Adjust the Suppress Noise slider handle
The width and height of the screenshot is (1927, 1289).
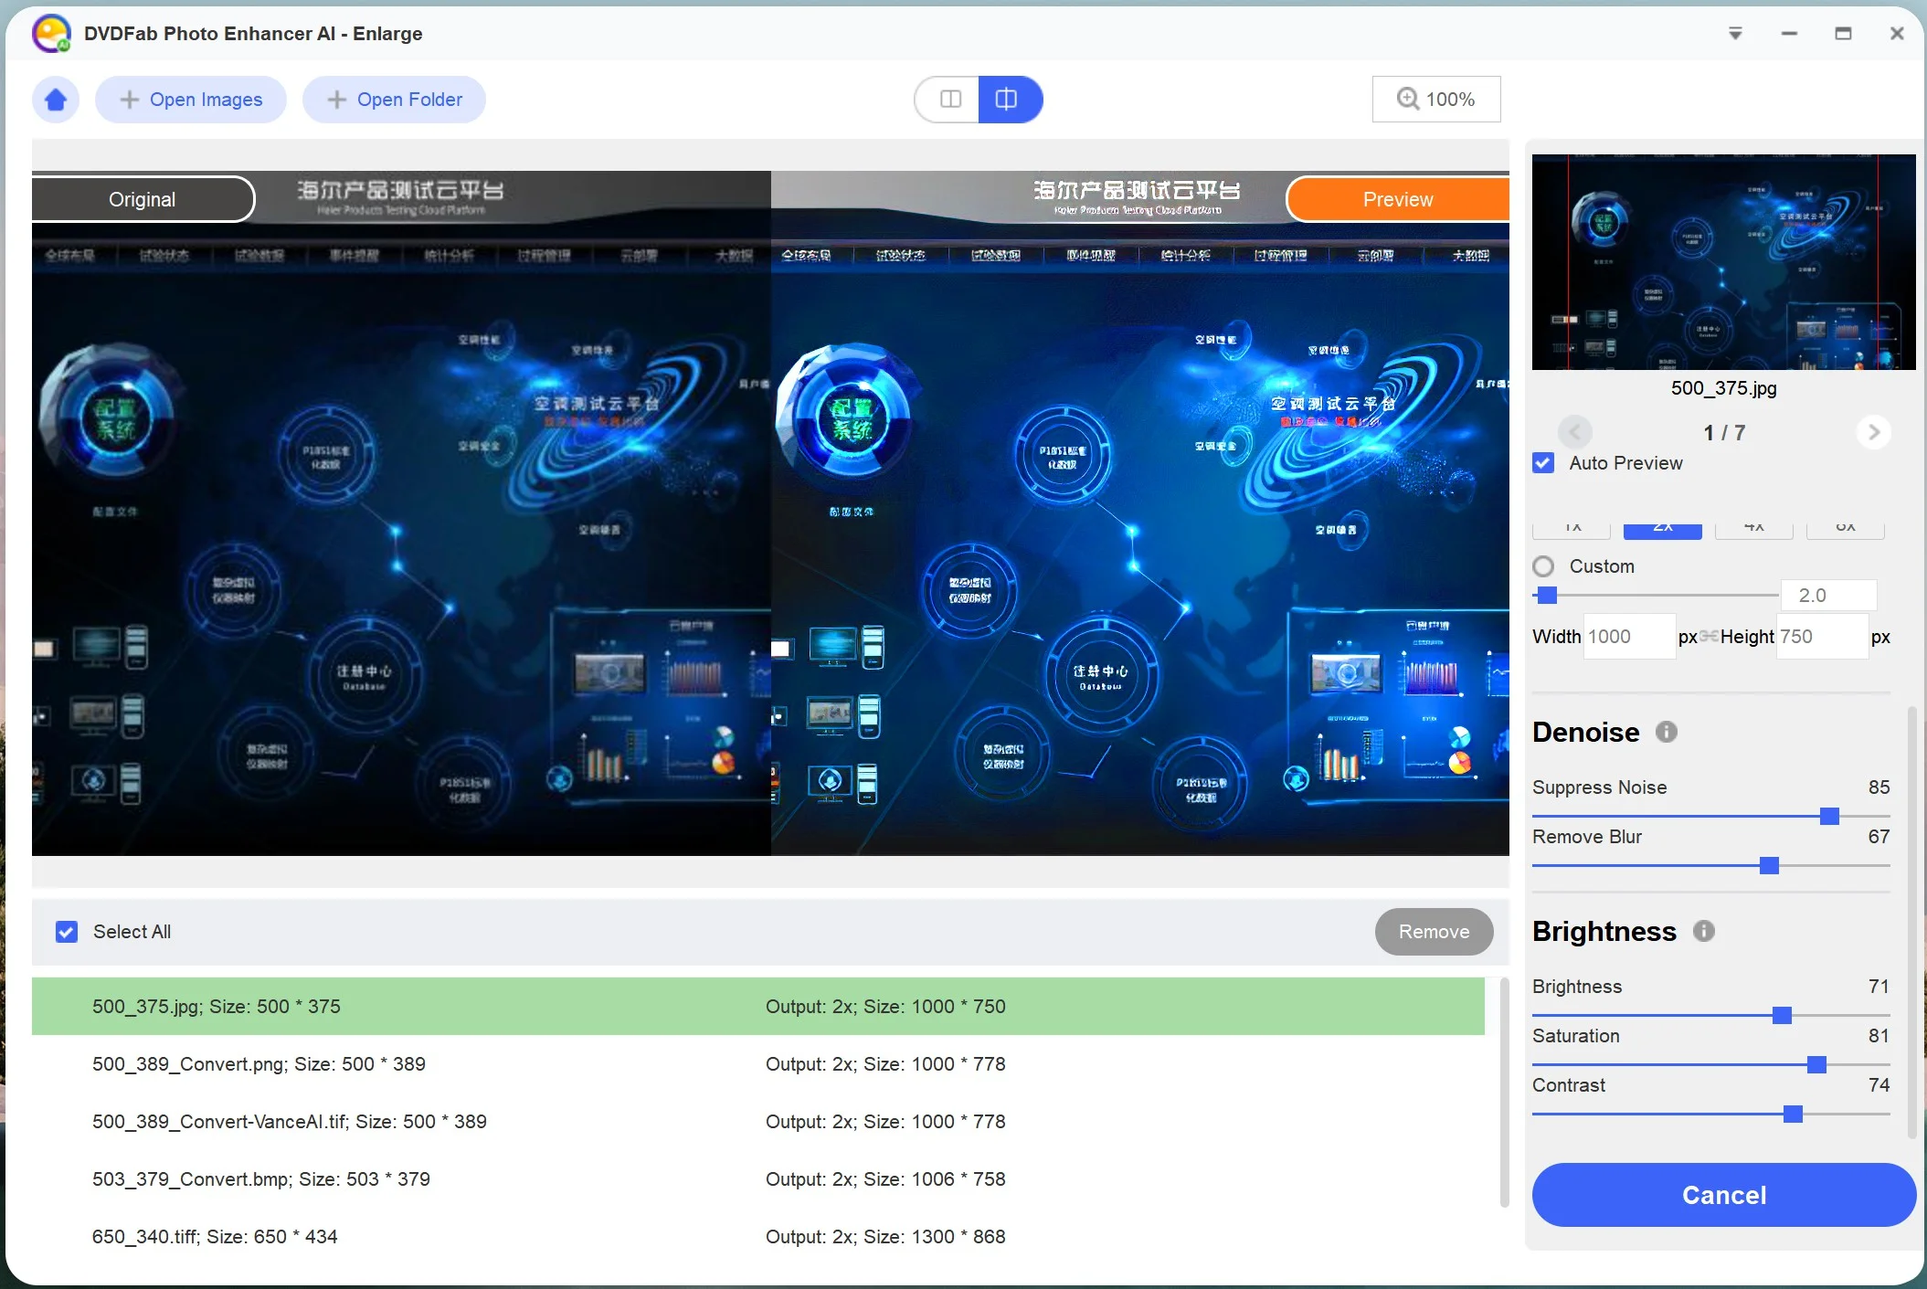tap(1829, 816)
